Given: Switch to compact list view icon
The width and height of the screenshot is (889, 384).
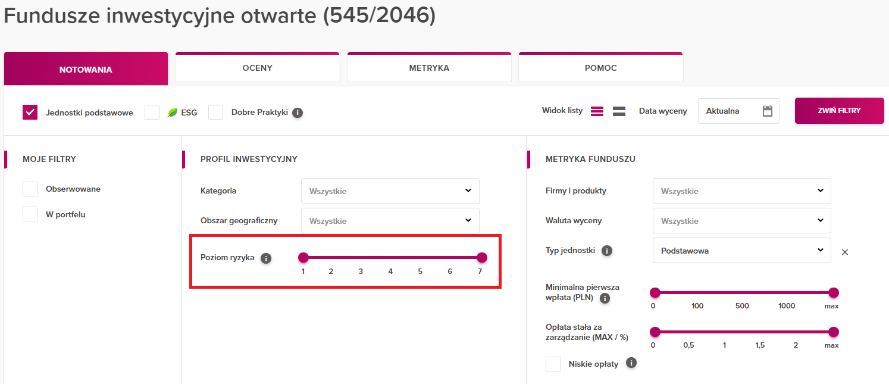Looking at the screenshot, I should coord(597,111).
